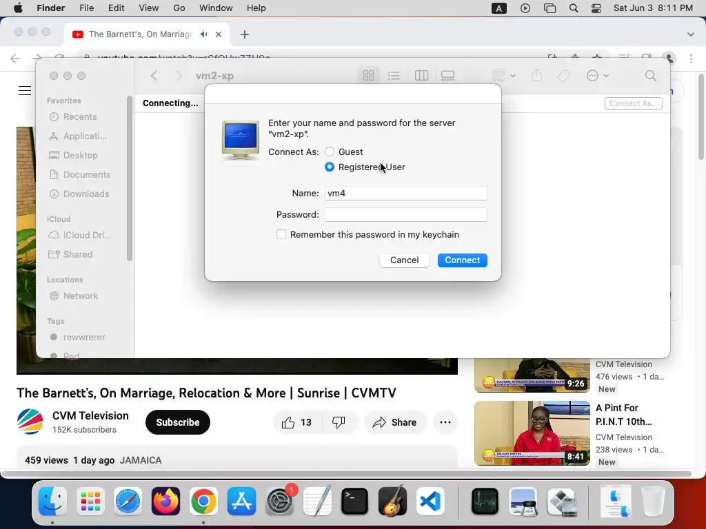706x529 pixels.
Task: Like the YouTube video
Action: 297,422
